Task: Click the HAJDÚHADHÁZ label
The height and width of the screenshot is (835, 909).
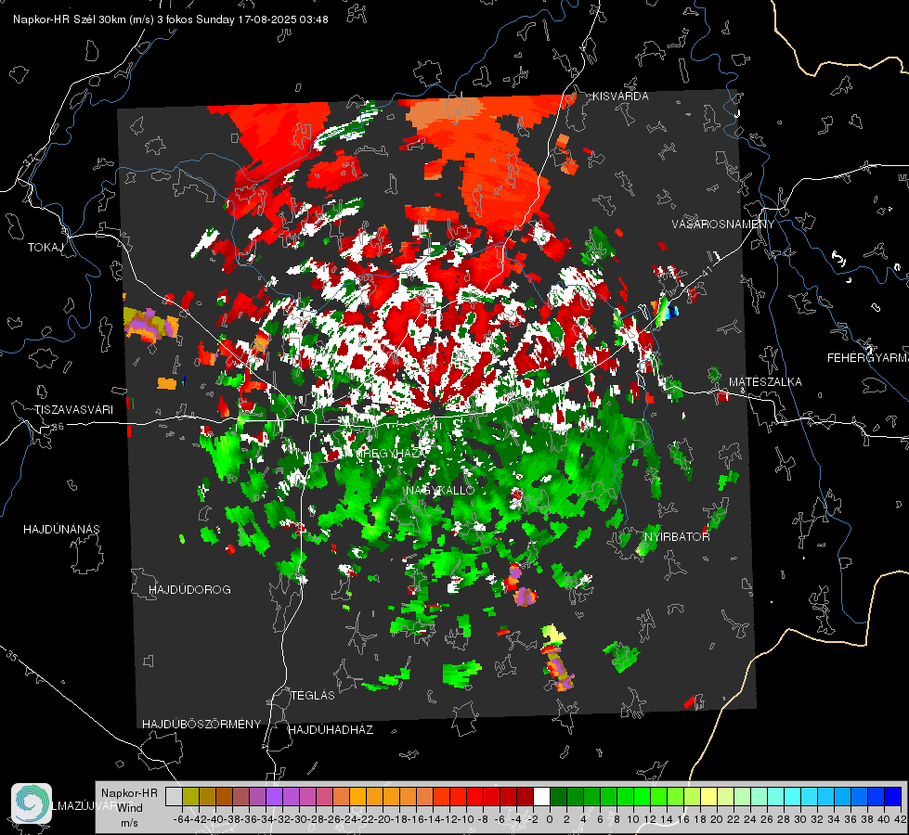Action: [331, 729]
